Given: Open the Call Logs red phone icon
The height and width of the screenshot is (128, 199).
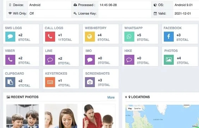Looking at the screenshot, I should [50, 37].
